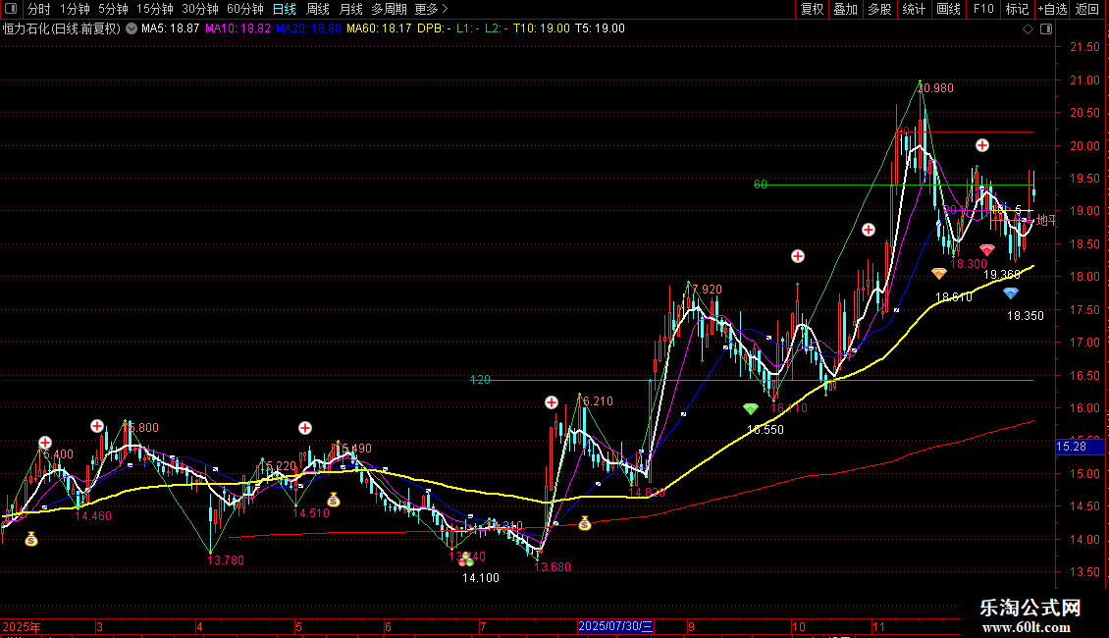Switch to 30分钟 period
The image size is (1109, 638).
click(x=199, y=9)
